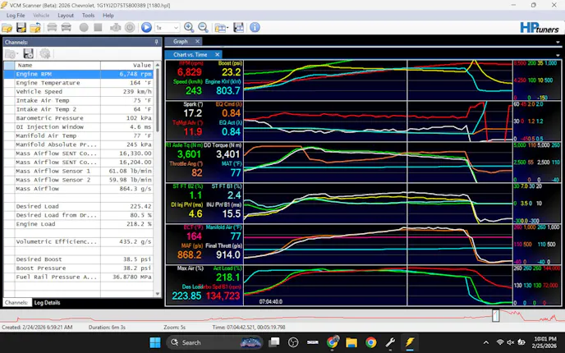Open the layout selector dropdown arrow in toolbar

click(228, 27)
